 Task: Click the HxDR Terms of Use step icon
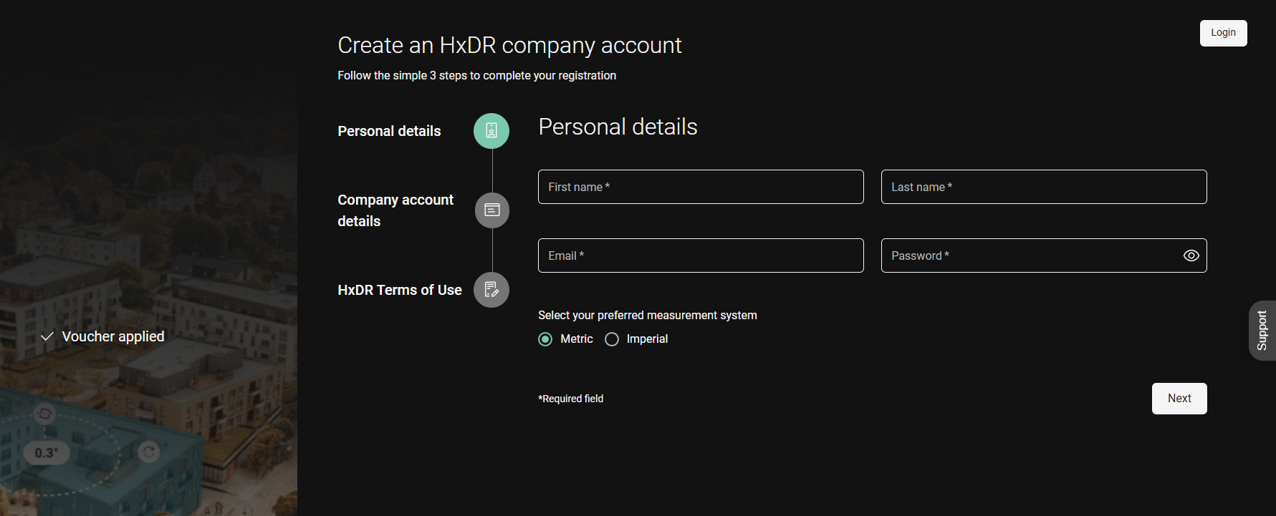click(x=491, y=290)
